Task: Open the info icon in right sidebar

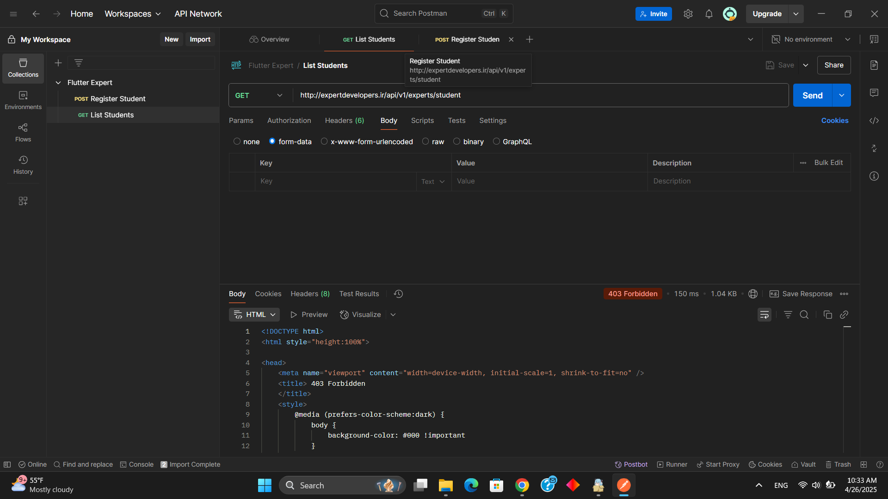Action: pyautogui.click(x=874, y=176)
